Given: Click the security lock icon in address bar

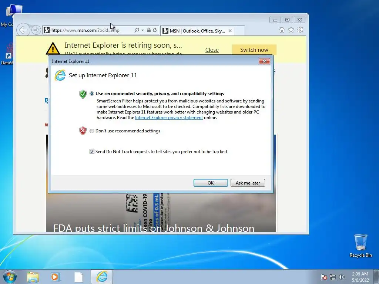Looking at the screenshot, I should tap(149, 30).
